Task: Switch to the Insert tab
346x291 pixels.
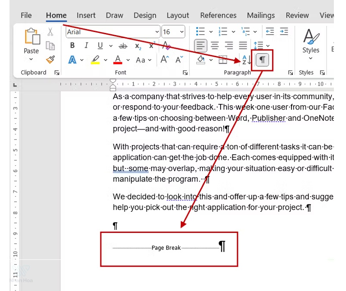Action: 86,15
